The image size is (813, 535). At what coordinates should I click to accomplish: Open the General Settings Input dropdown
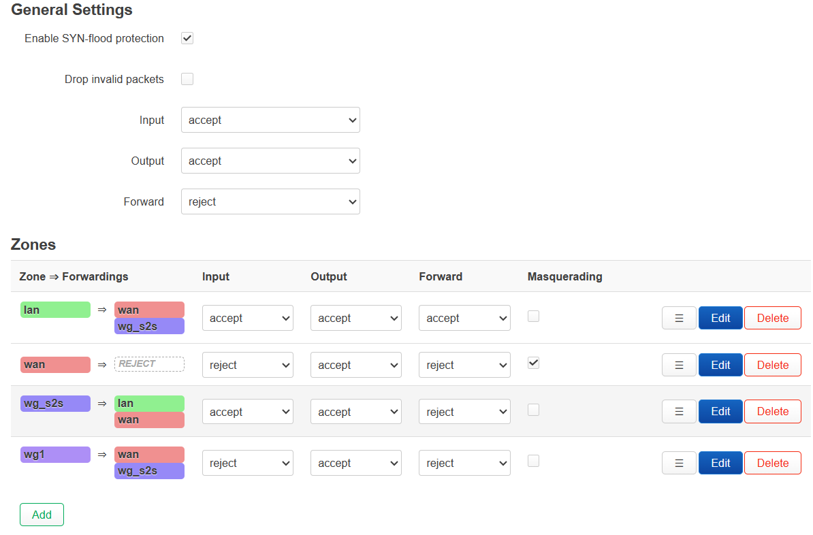coord(270,120)
